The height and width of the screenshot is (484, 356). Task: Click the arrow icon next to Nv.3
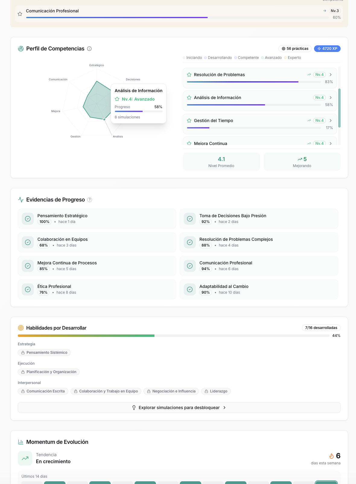(x=325, y=11)
